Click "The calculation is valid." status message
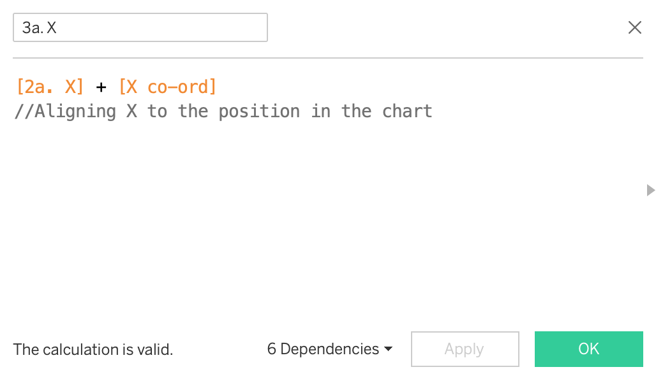The image size is (656, 381). coord(93,350)
